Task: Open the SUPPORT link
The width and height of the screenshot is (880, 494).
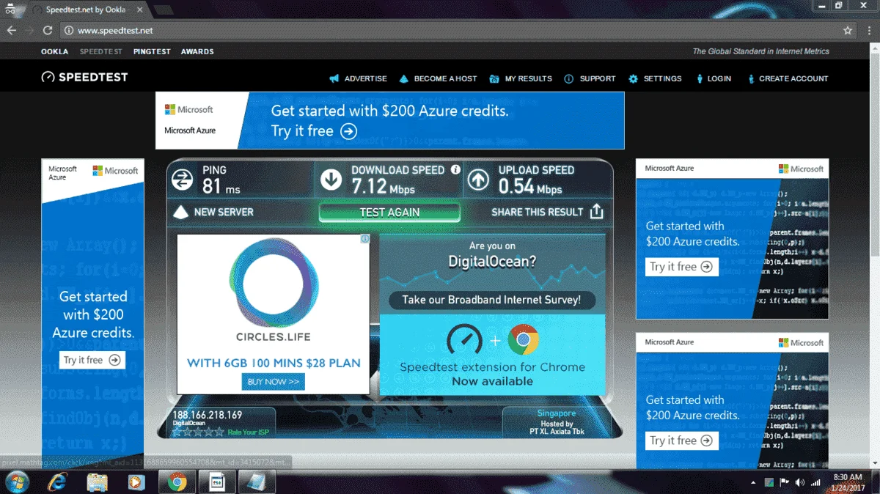Action: 598,78
